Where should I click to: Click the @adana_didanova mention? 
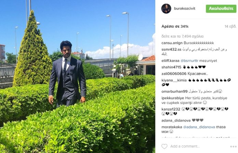click(199, 127)
